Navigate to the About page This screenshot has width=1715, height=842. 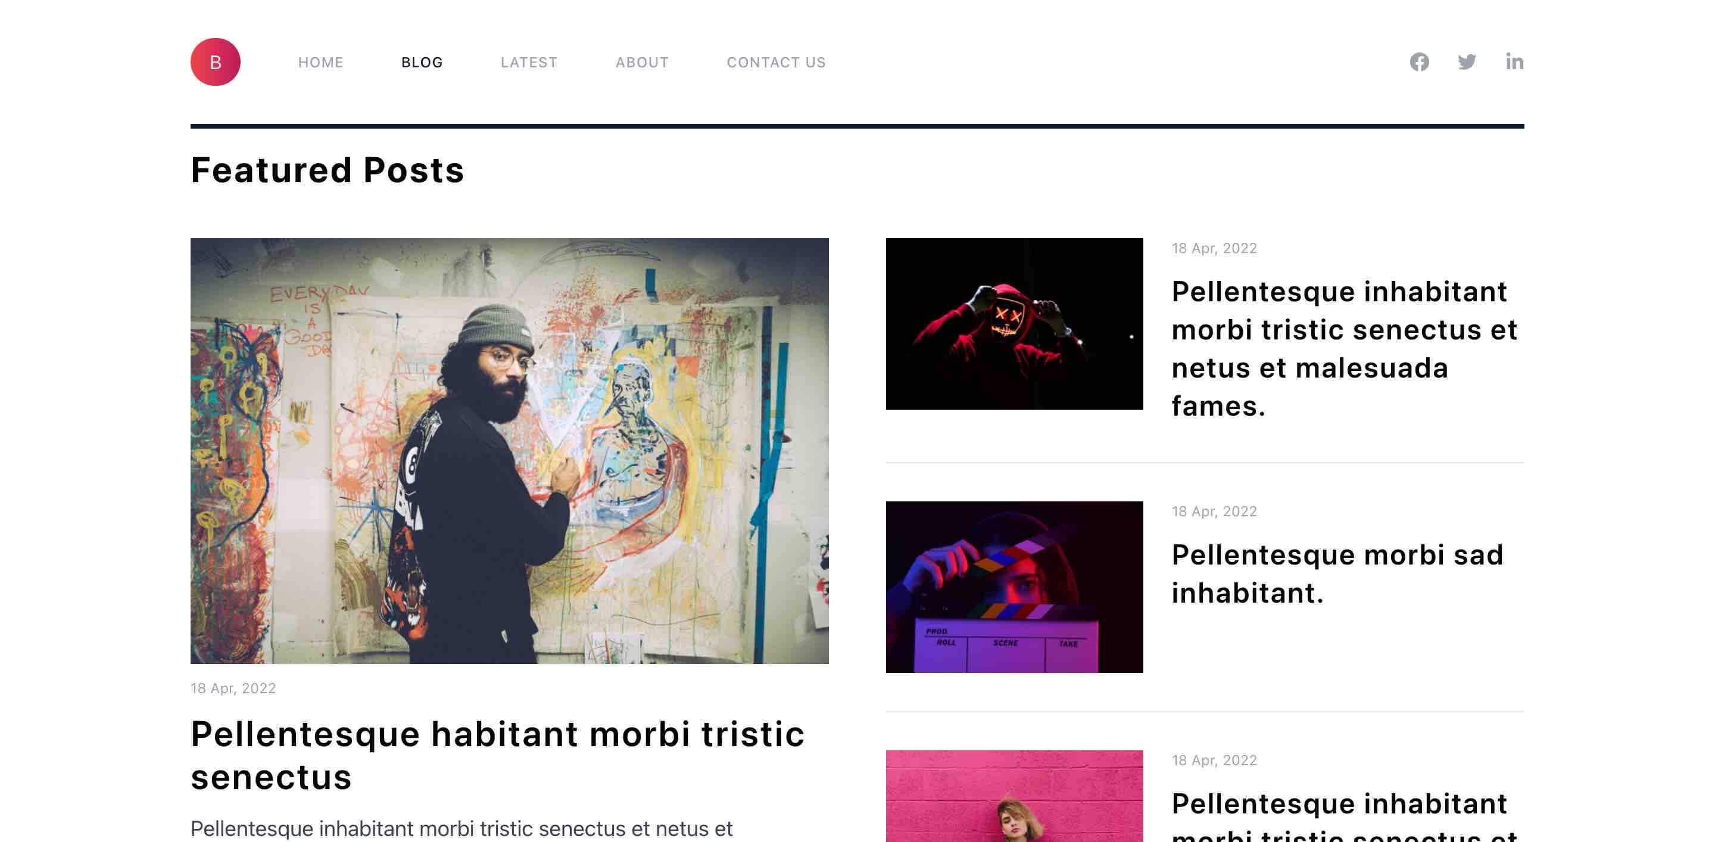pyautogui.click(x=642, y=62)
